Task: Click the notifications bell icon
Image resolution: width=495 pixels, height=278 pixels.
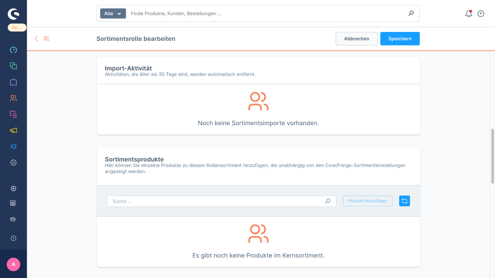Action: pyautogui.click(x=468, y=14)
